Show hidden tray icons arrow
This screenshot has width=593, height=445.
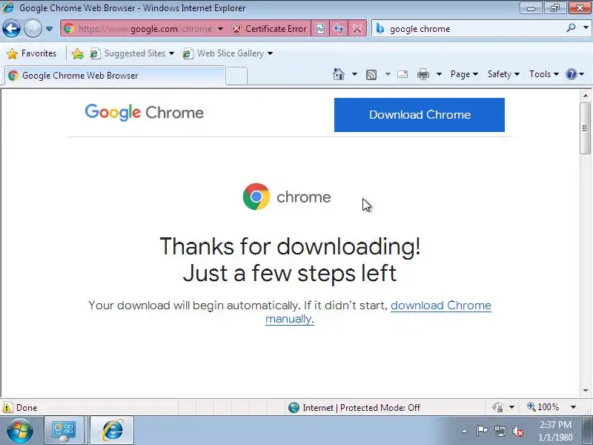tap(465, 431)
